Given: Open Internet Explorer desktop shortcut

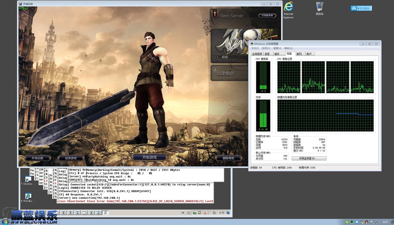Looking at the screenshot, I should (288, 10).
